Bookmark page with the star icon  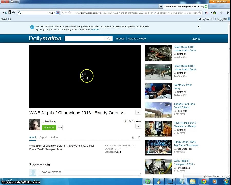pyautogui.click(x=70, y=13)
